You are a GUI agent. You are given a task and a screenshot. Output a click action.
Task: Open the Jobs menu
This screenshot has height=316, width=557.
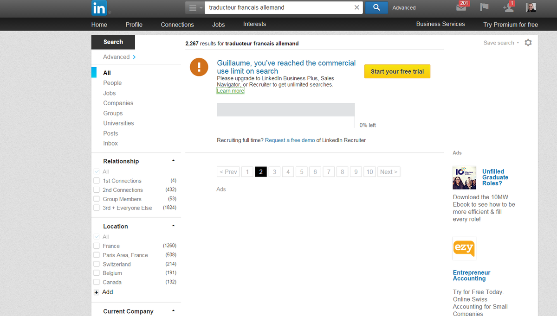pos(218,25)
